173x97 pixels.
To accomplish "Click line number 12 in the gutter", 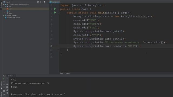I will click(51, 46).
